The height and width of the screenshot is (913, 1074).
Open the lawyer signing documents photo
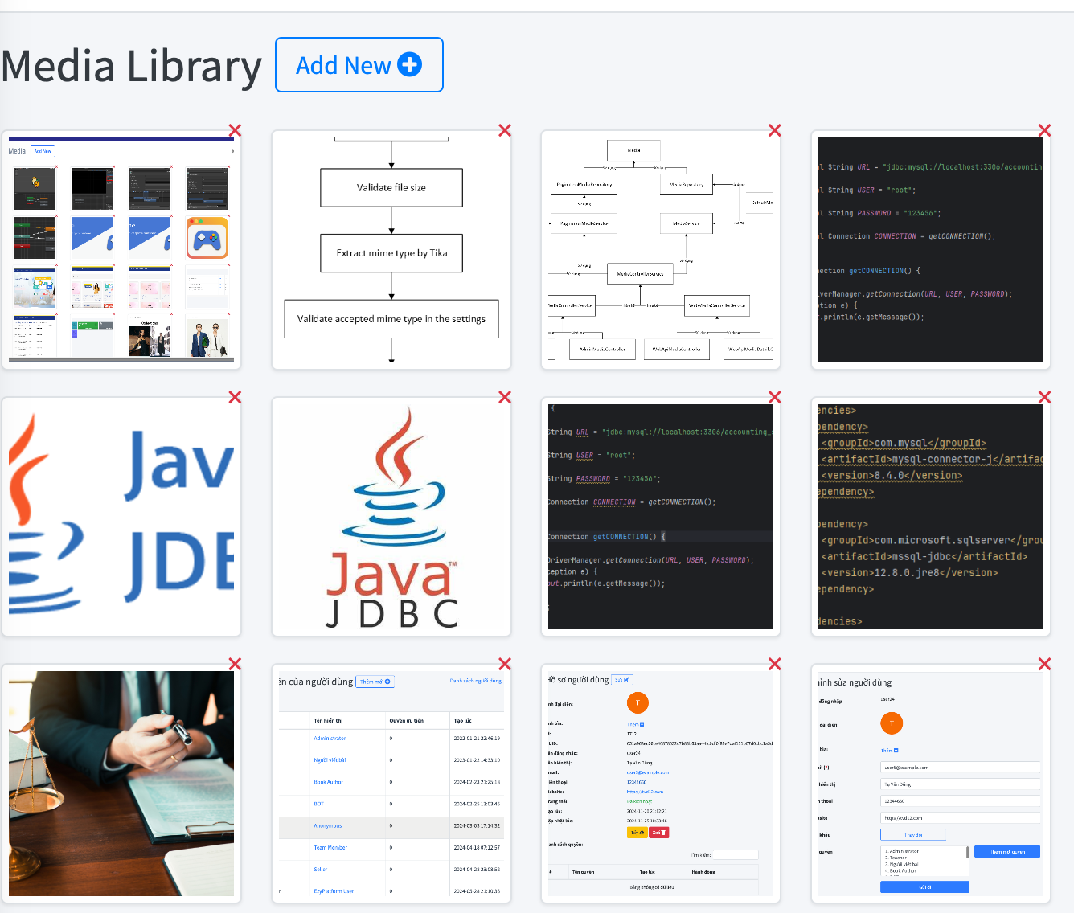click(121, 784)
